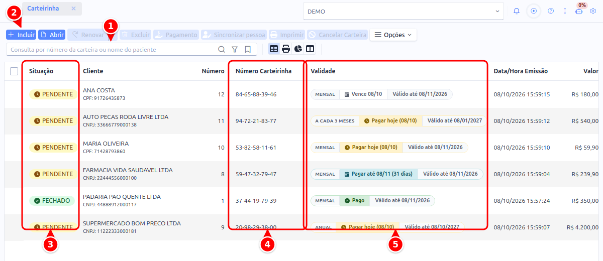Open the Opções dropdown menu

coord(393,35)
